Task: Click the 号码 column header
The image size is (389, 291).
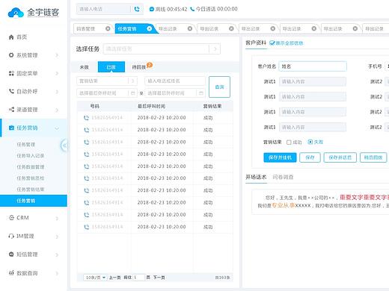Action: click(x=95, y=106)
